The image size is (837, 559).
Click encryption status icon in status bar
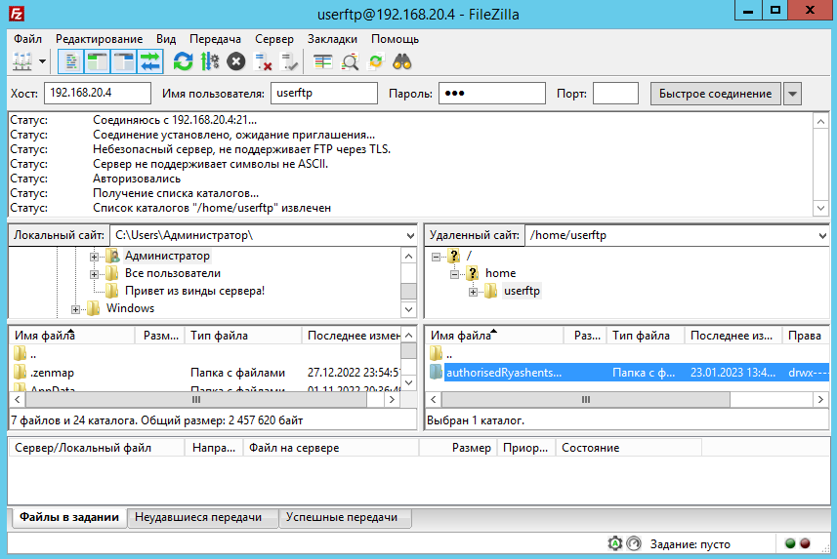(x=615, y=543)
